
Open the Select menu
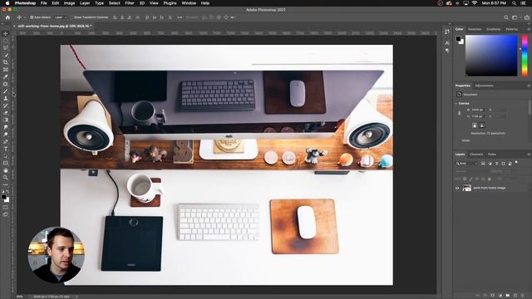115,3
